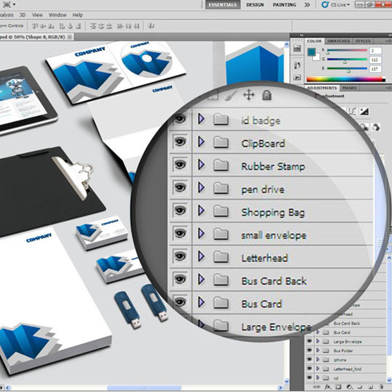The width and height of the screenshot is (392, 392).
Task: Select the Design workspace
Action: [x=255, y=5]
